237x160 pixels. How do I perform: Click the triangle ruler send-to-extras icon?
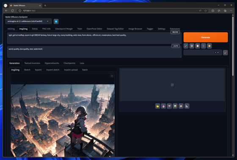pyautogui.click(x=187, y=106)
